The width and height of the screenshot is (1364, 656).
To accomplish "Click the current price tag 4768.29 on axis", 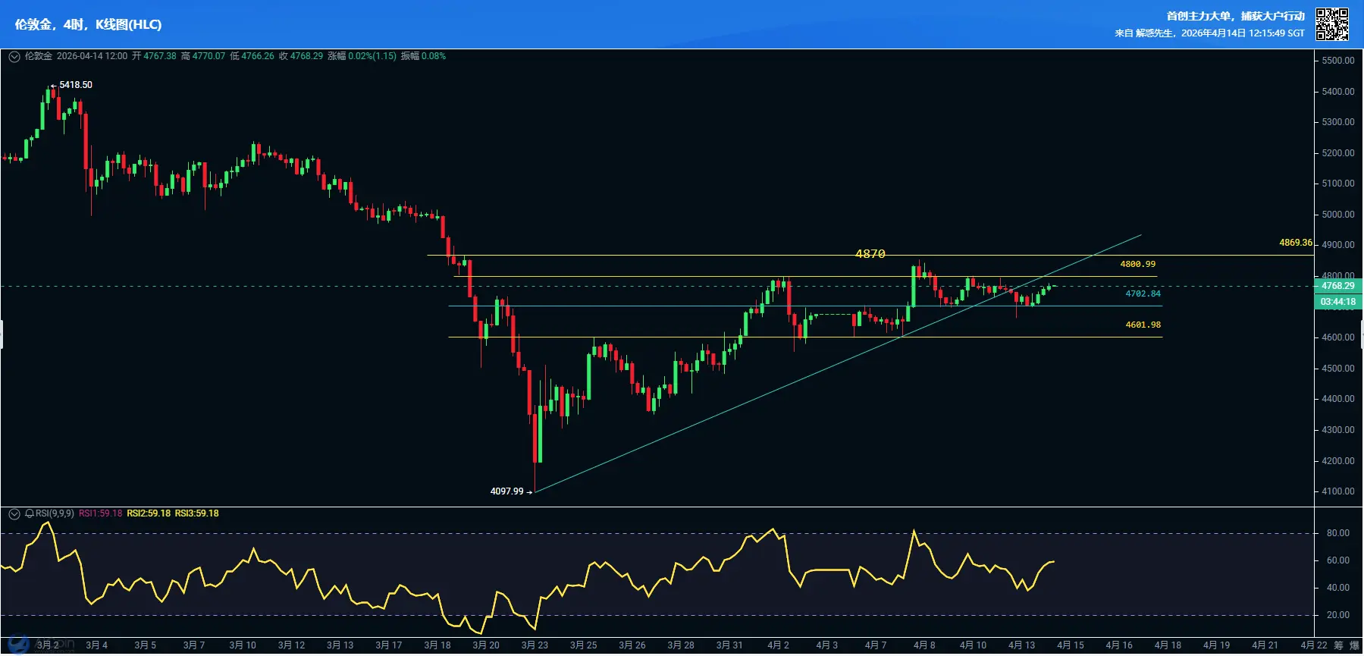I will 1338,286.
